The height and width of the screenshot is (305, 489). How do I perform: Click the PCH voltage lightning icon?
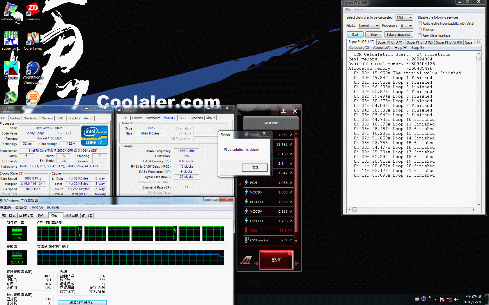(246, 182)
